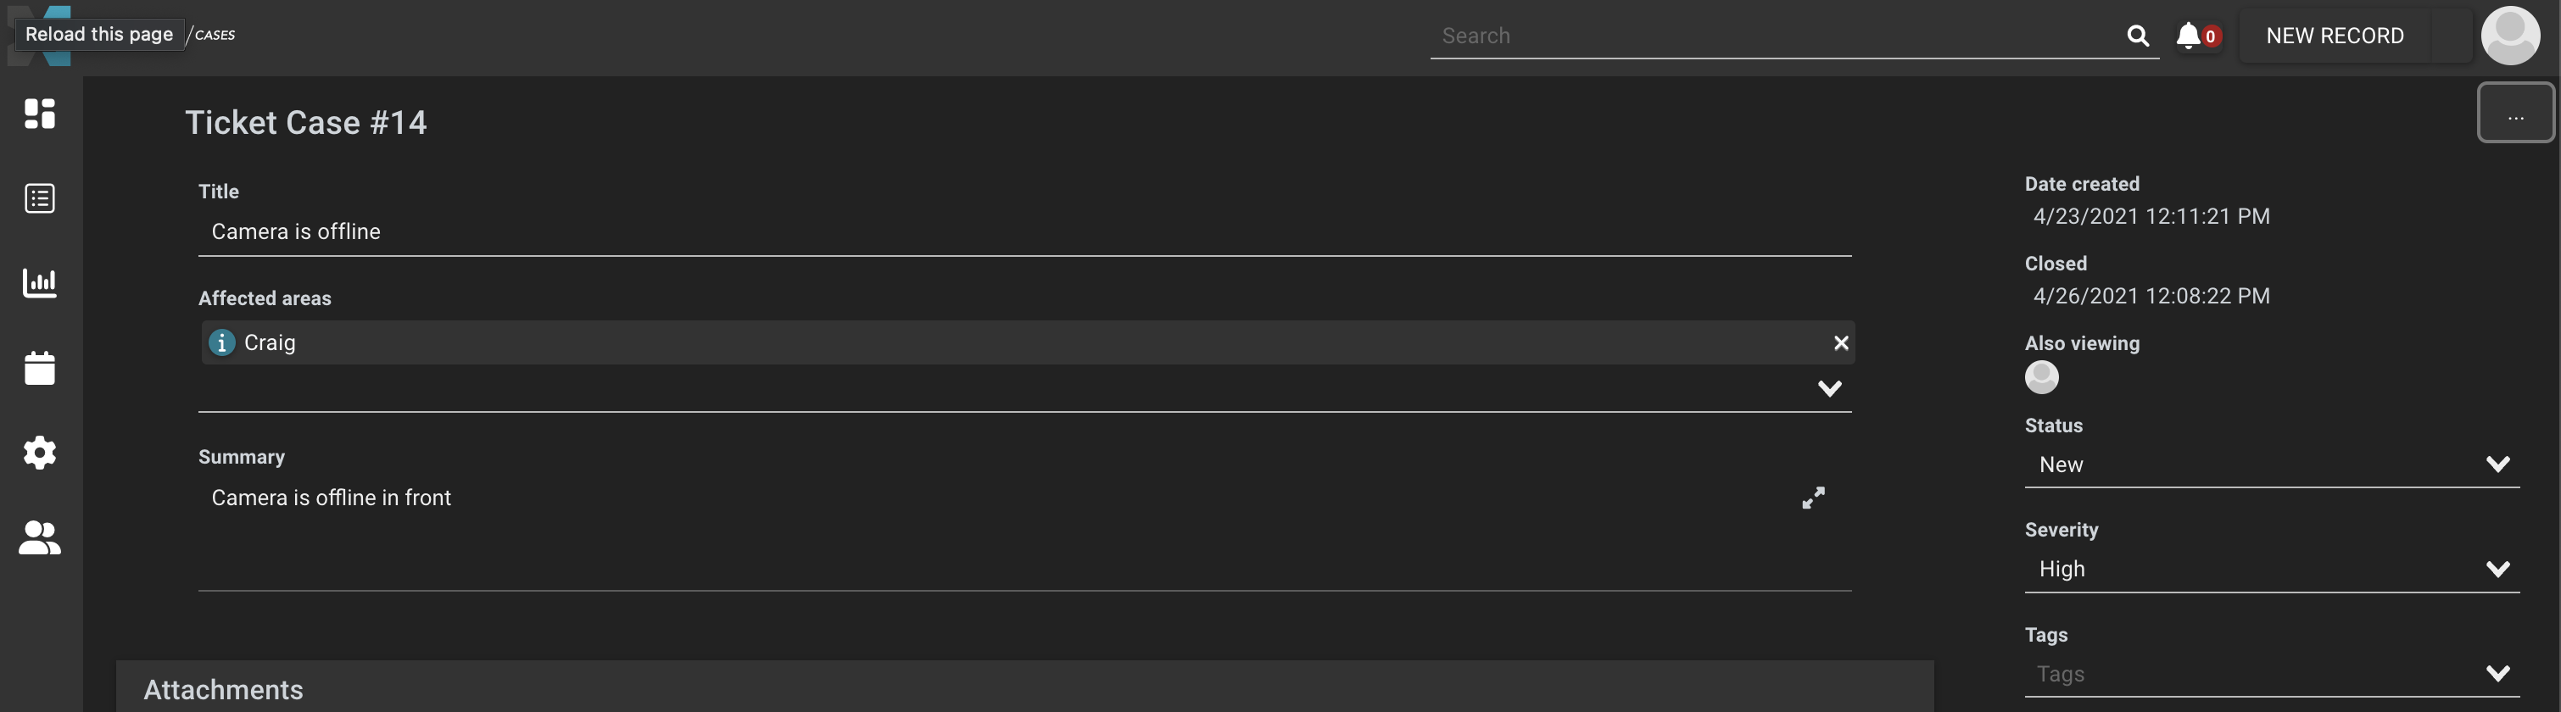Expand the Affected areas dropdown
The height and width of the screenshot is (712, 2561).
click(x=1829, y=388)
